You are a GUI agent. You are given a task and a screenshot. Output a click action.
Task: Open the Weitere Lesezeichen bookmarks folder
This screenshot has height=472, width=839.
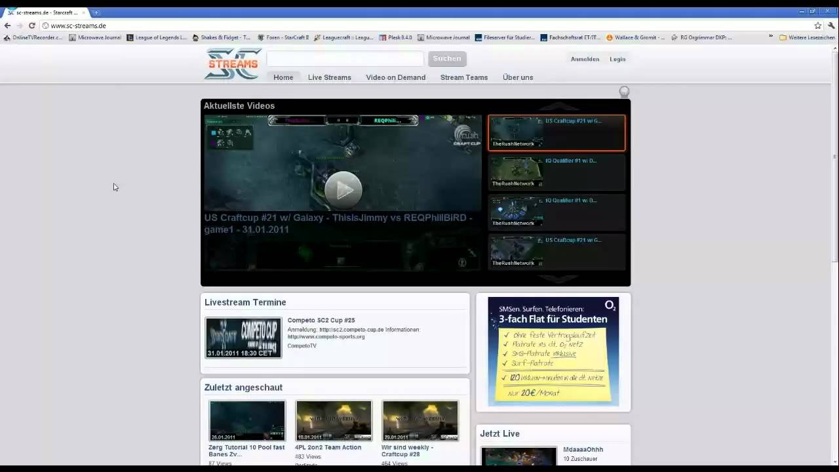pyautogui.click(x=807, y=37)
